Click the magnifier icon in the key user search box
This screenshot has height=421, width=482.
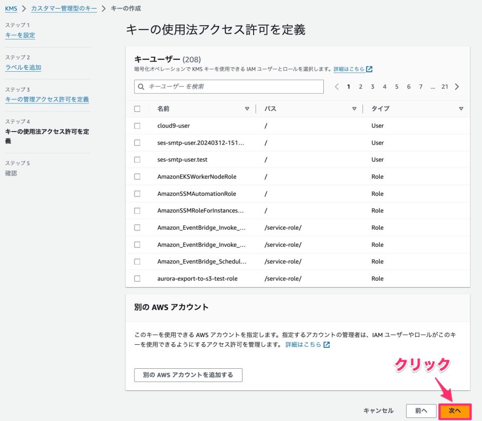pos(141,86)
